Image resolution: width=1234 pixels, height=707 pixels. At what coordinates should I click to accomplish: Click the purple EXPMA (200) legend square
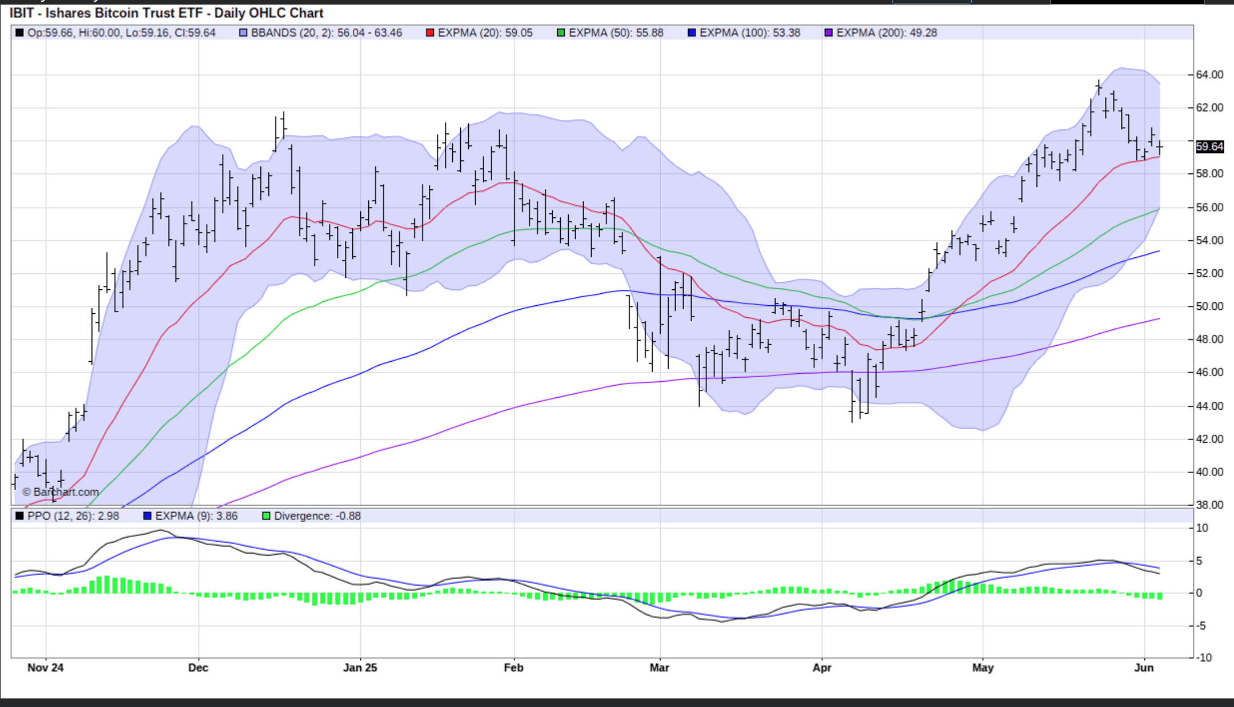pos(829,33)
